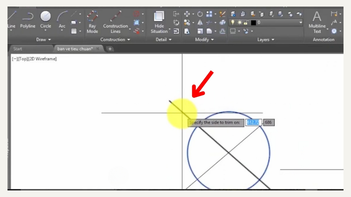
Task: Open the Layer Properties manager icon
Action: click(x=233, y=14)
